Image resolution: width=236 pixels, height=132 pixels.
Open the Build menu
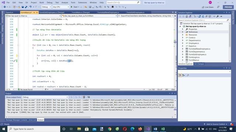point(42,3)
